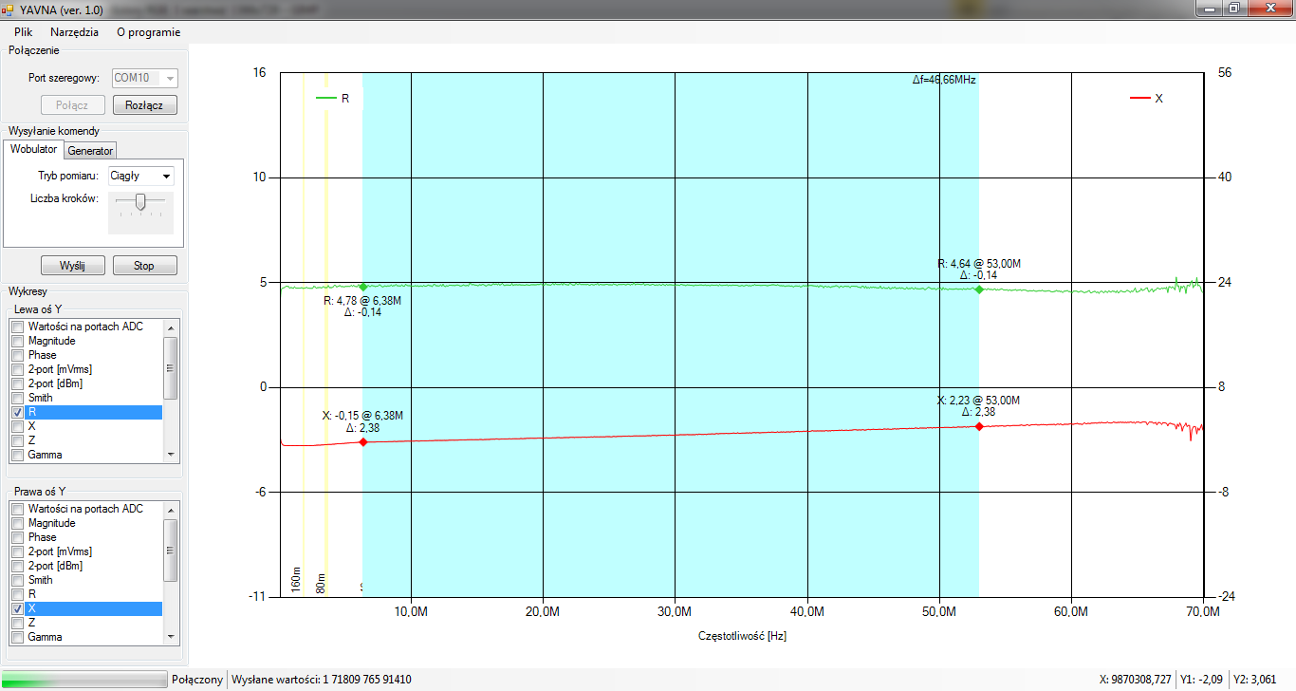1296x691 pixels.
Task: Click the Liczba kroków slider thumb
Action: tap(140, 201)
